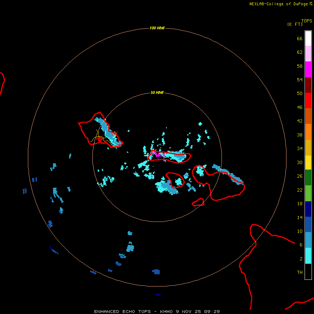
Task: Click the 'TOPS' legend heading
Action: tap(307, 21)
